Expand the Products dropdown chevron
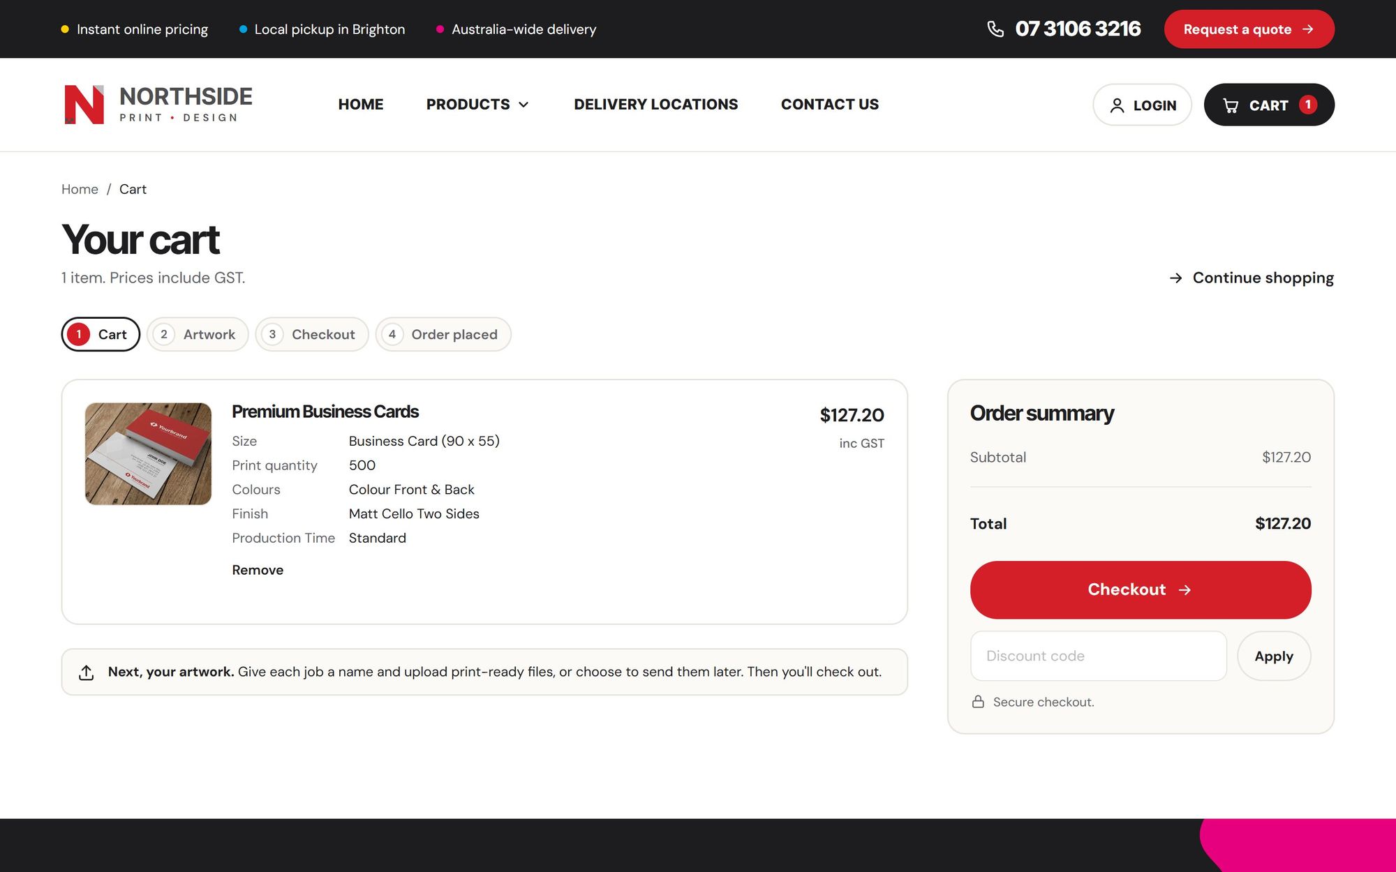 523,105
